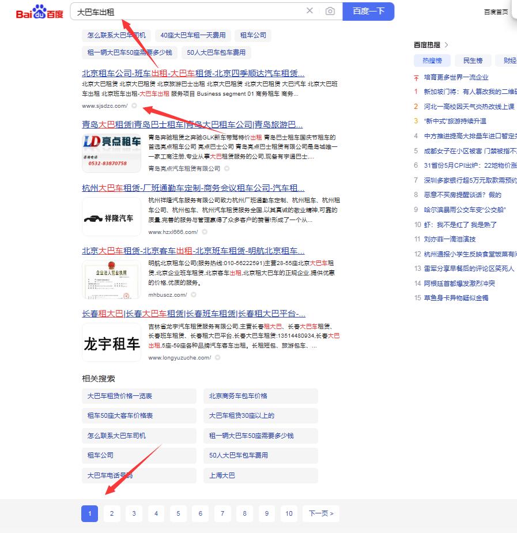Screen dimensions: 517x533
Task: Go to results page 4
Action: pos(156,513)
